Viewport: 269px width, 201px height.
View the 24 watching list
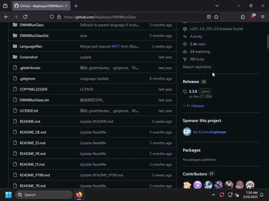[200, 52]
